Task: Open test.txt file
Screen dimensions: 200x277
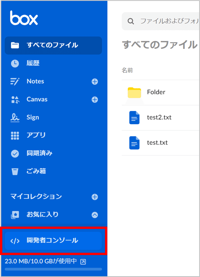Action: (x=157, y=143)
